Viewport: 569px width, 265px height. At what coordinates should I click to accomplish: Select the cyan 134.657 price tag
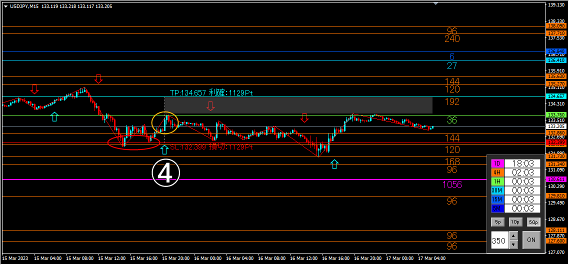(556, 96)
